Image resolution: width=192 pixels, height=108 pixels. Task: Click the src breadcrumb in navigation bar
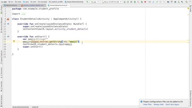click(x=11, y=2)
